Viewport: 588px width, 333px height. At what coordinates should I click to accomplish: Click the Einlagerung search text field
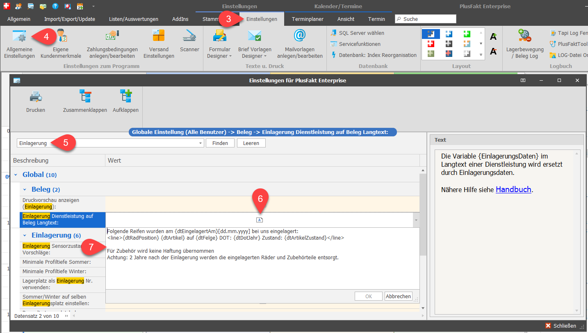pos(107,143)
